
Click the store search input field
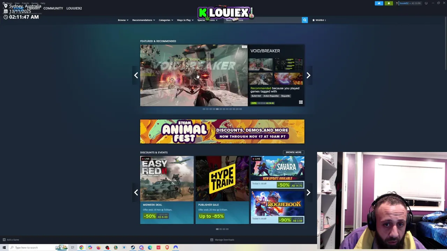pos(263,20)
